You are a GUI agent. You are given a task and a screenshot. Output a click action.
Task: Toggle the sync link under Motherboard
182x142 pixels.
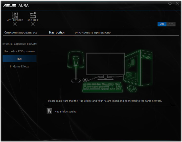click(x=15, y=24)
